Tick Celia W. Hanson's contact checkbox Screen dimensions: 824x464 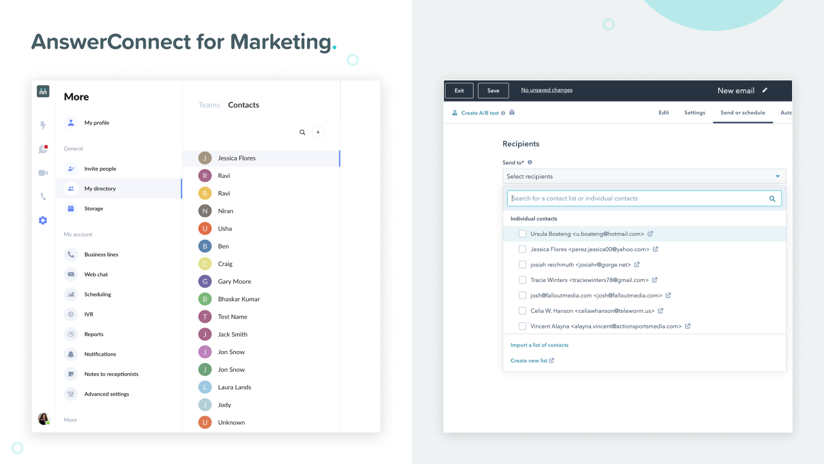(522, 310)
